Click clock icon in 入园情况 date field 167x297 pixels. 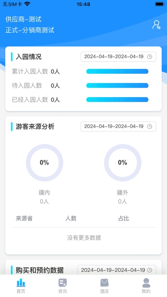click(x=150, y=57)
